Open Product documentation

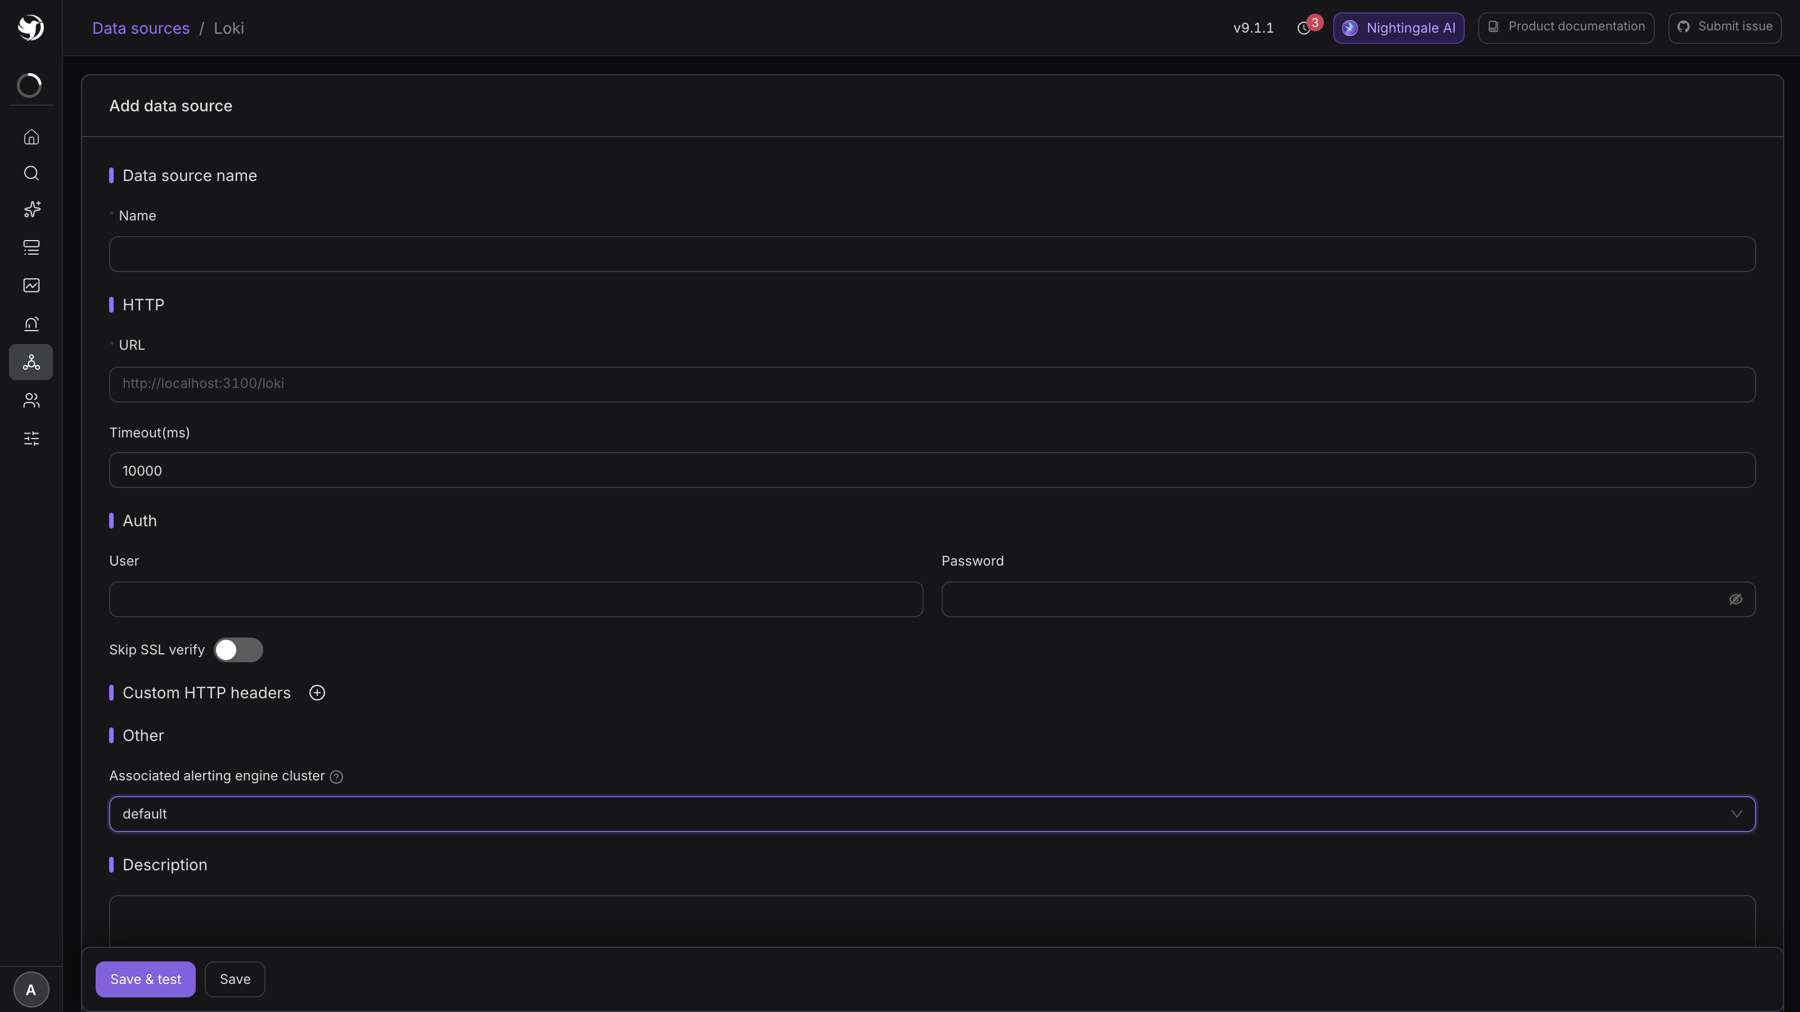click(x=1566, y=27)
